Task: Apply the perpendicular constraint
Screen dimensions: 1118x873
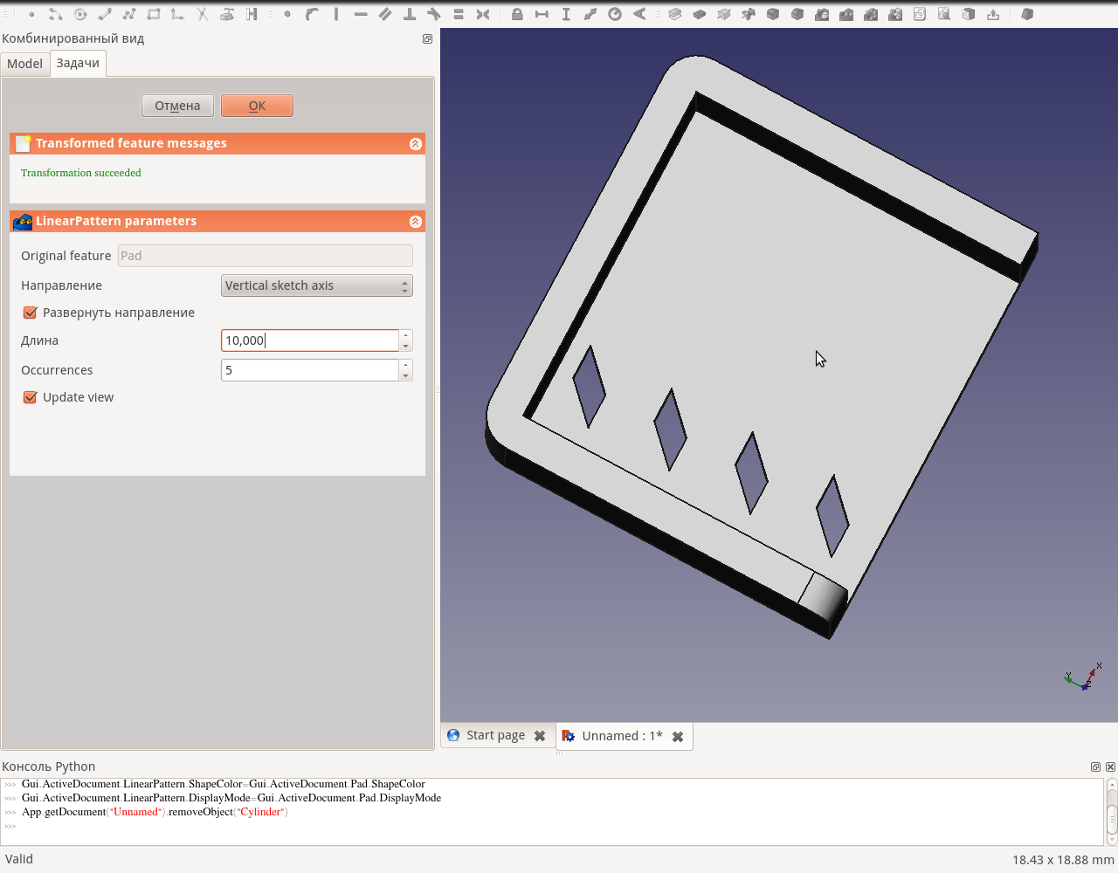Action: coord(408,14)
